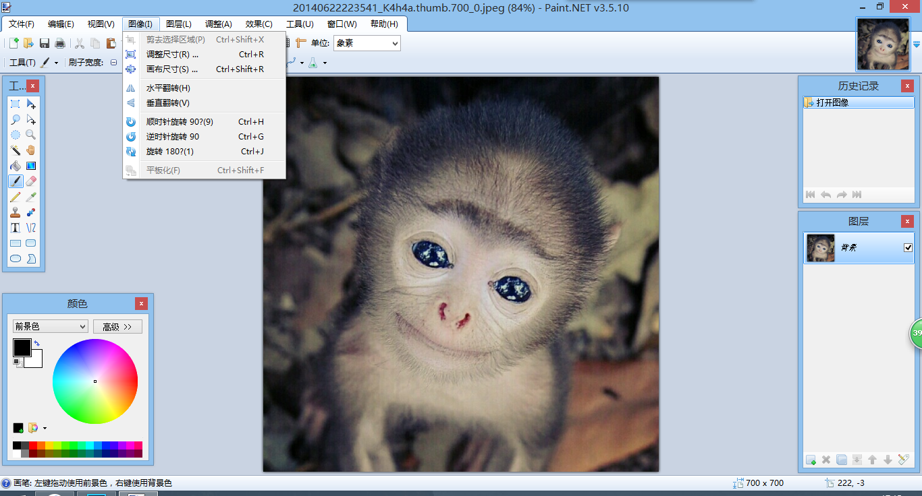This screenshot has height=496, width=922.
Task: Select the Pan hand tool
Action: pos(31,150)
